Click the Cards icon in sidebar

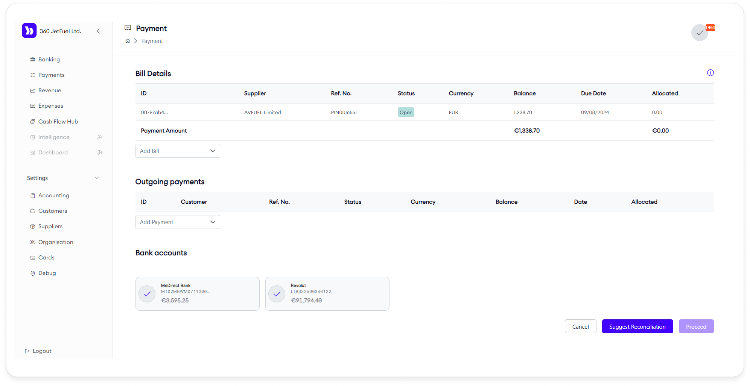pyautogui.click(x=33, y=258)
